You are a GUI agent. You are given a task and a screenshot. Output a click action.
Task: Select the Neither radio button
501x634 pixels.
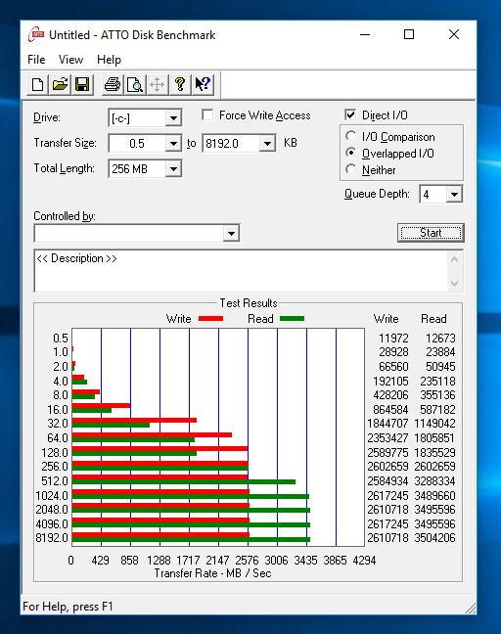[351, 169]
